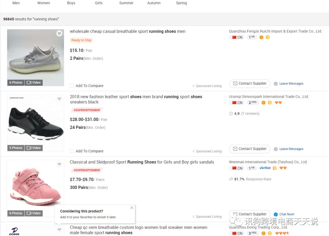
Task: Expand Sponsored Listing arrow on first result
Action: click(x=193, y=86)
